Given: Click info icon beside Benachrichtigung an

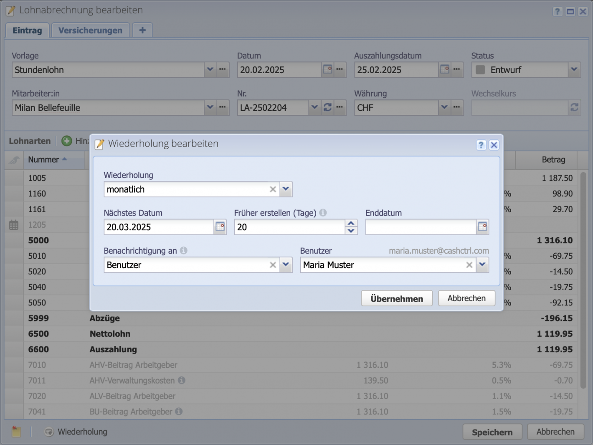Looking at the screenshot, I should click(183, 250).
